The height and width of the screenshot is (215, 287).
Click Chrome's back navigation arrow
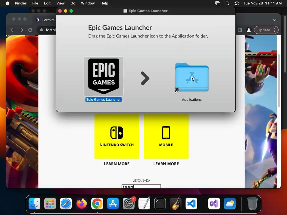click(12, 30)
